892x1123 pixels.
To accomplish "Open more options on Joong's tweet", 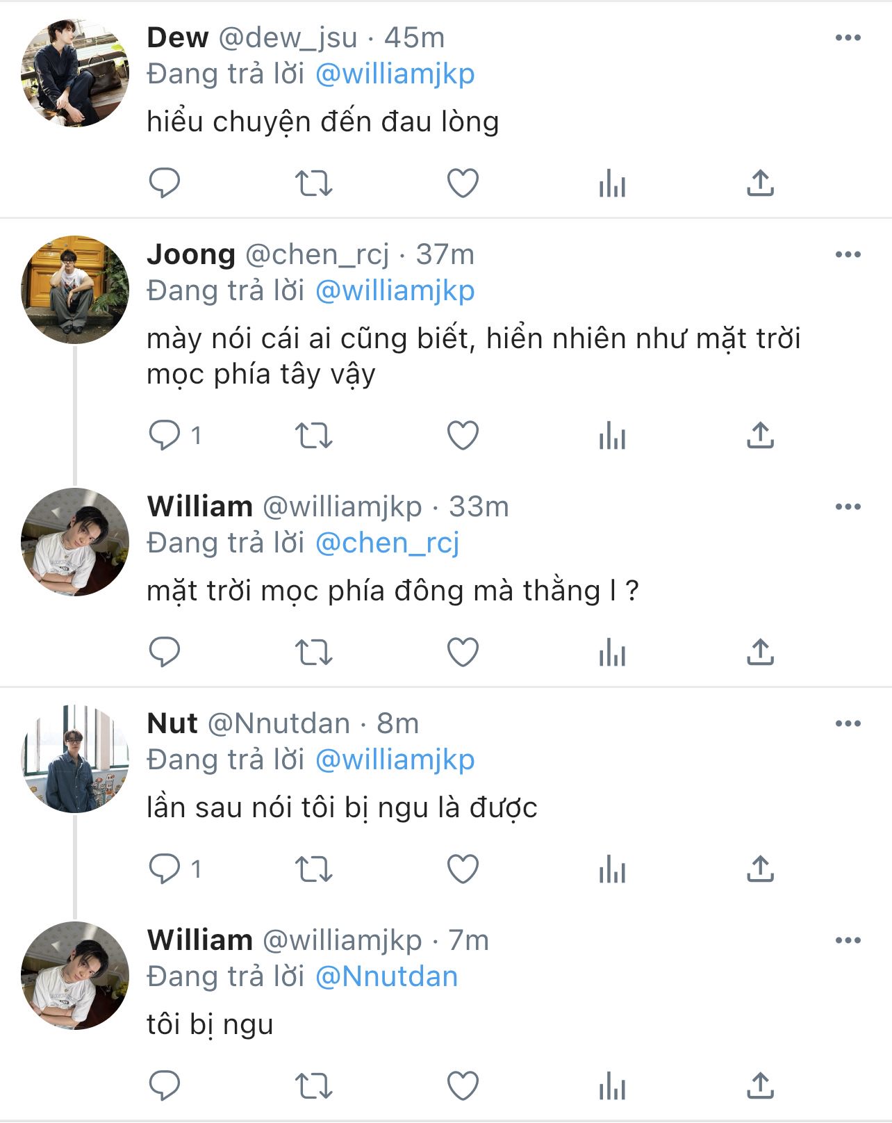I will click(848, 255).
